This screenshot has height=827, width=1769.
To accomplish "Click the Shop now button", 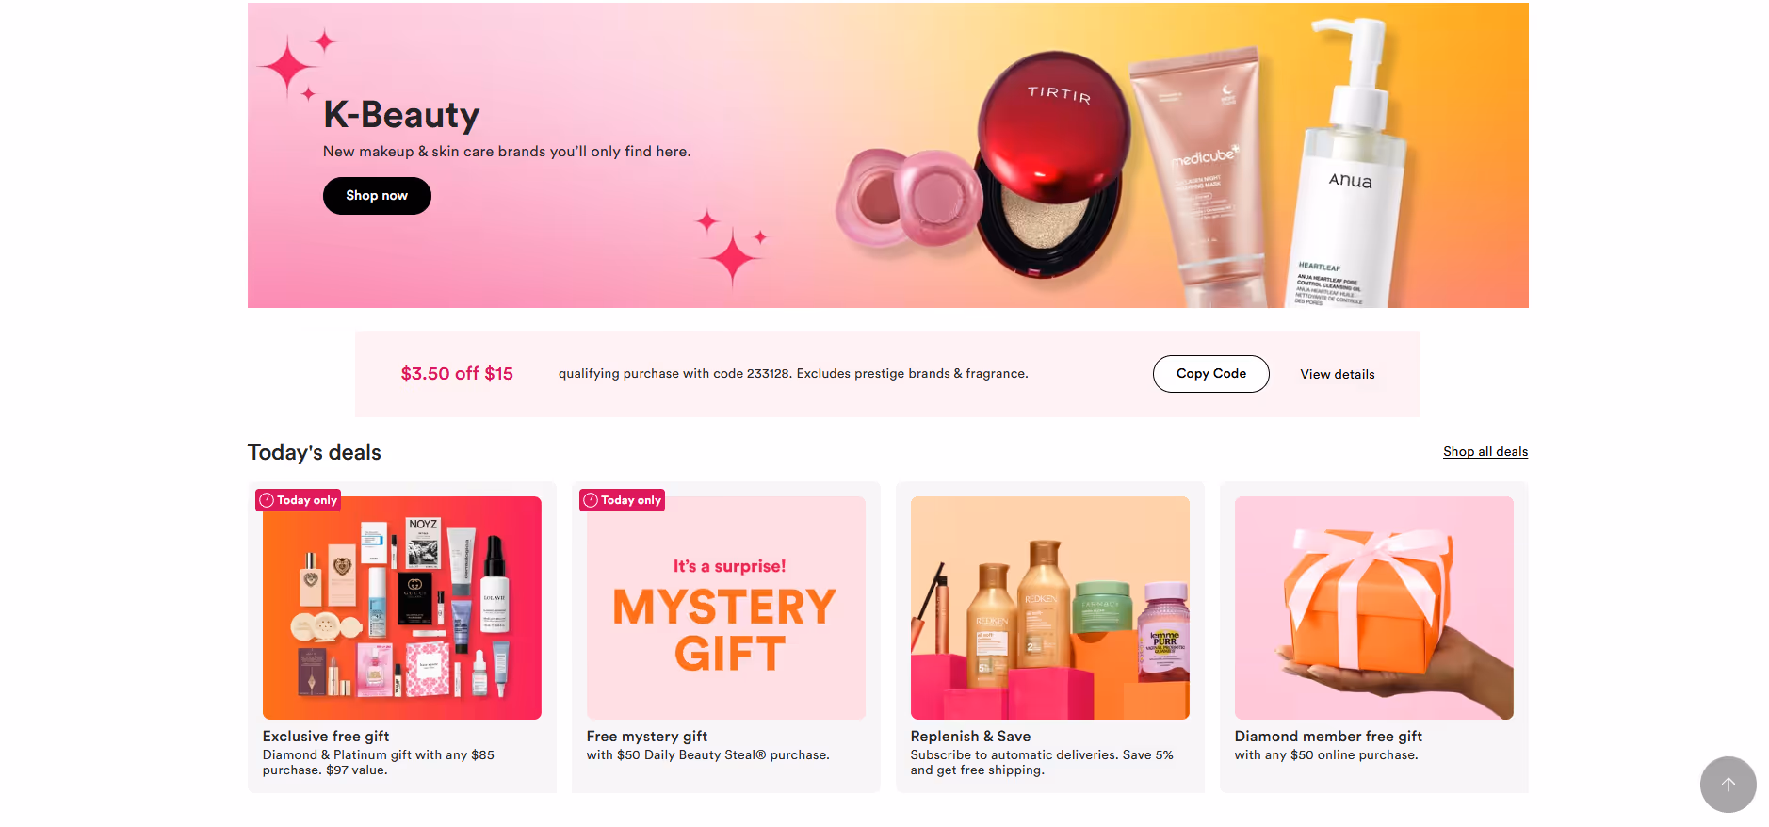I will [377, 196].
